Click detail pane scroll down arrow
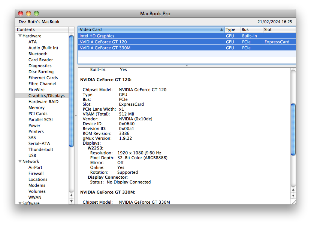311x225 pixels. 293,196
